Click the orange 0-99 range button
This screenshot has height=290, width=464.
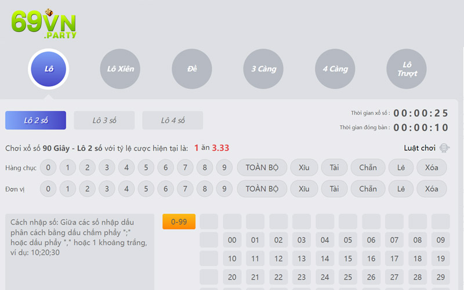(179, 222)
